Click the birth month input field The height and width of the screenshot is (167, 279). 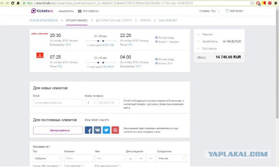tap(141, 158)
